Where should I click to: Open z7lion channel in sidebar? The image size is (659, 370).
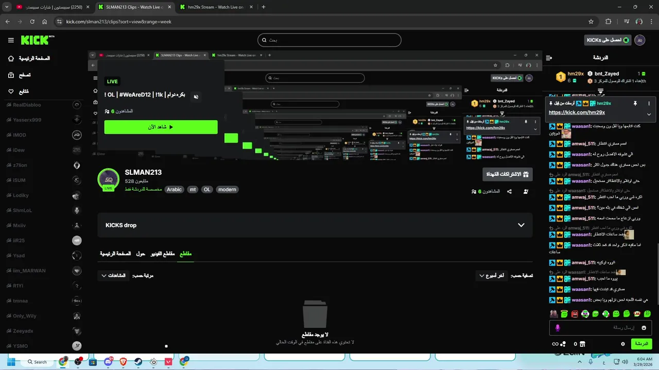(44, 165)
